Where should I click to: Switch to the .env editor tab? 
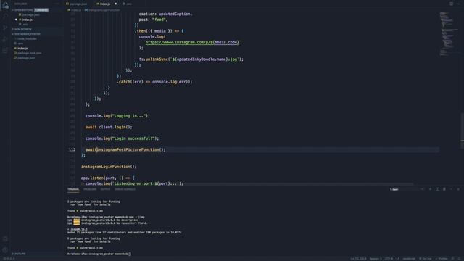[128, 4]
